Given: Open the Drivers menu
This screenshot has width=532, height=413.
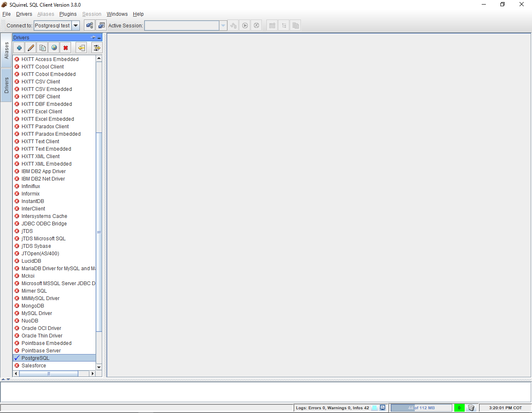Looking at the screenshot, I should pyautogui.click(x=24, y=14).
